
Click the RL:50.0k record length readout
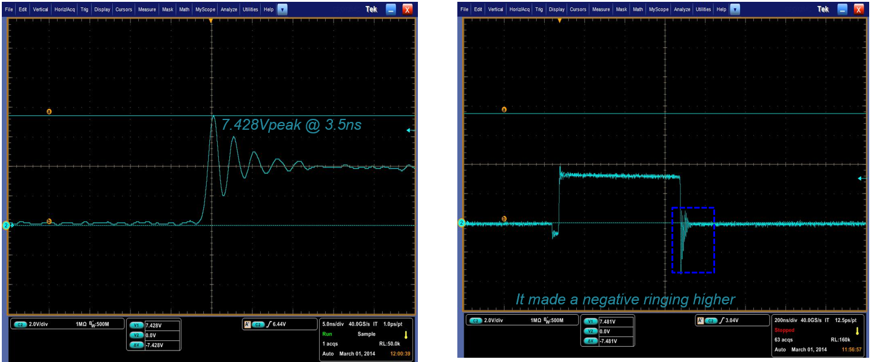(x=390, y=343)
